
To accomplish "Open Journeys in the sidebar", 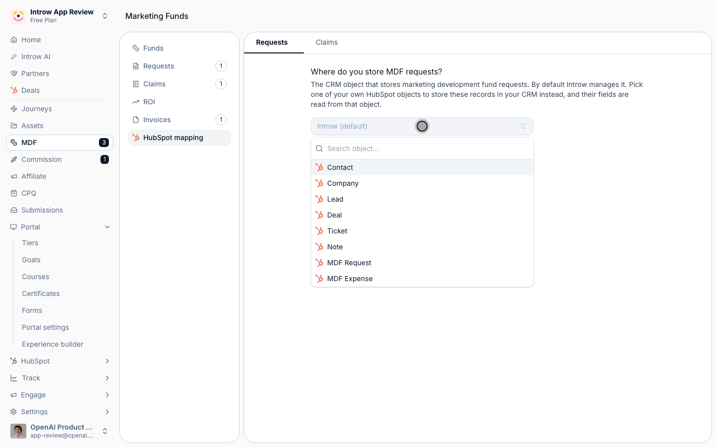I will 60,109.
